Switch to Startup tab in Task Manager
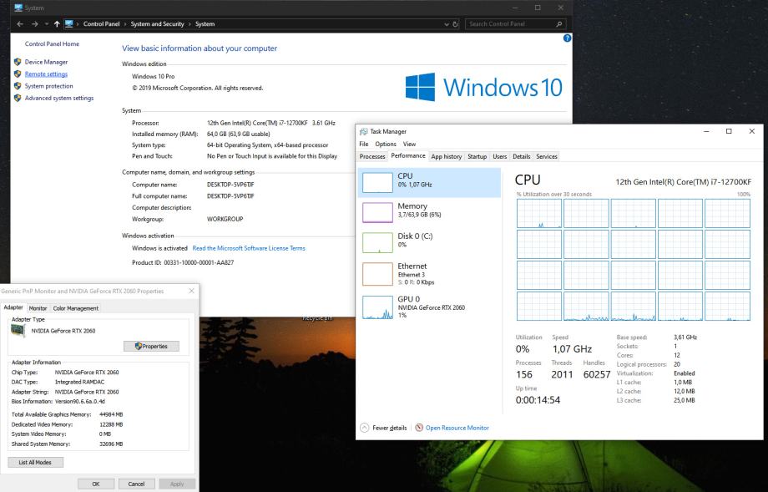 (477, 156)
